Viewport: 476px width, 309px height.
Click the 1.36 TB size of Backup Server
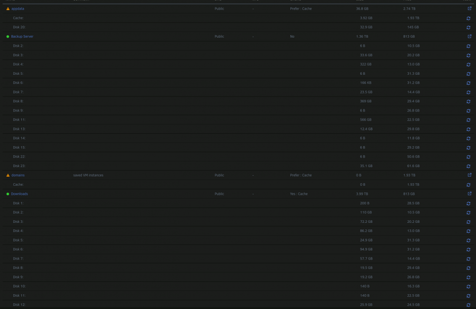click(362, 37)
